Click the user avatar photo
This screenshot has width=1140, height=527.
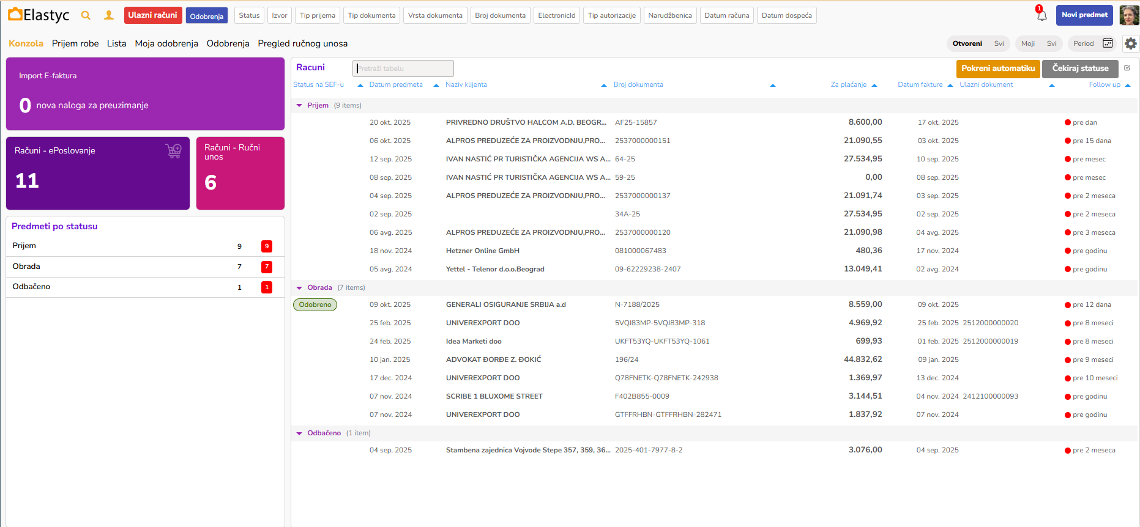[x=1129, y=15]
